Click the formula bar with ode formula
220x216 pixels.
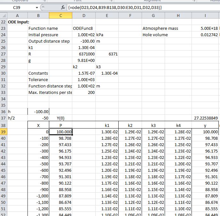click(141, 7)
